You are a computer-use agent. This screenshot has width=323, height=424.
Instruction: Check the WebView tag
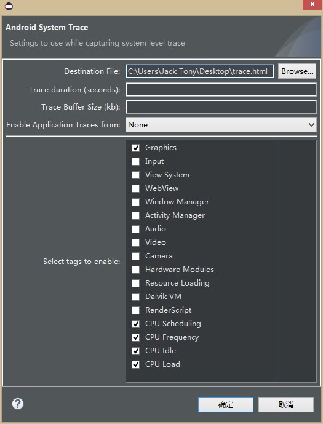click(135, 188)
